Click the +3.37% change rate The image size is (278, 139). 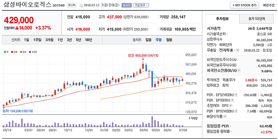click(x=43, y=28)
